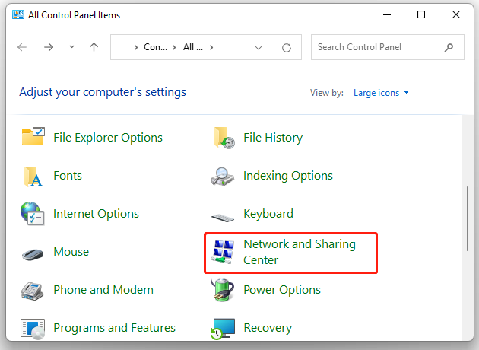The height and width of the screenshot is (350, 479).
Task: Open the Keyboard icon
Action: 223,218
